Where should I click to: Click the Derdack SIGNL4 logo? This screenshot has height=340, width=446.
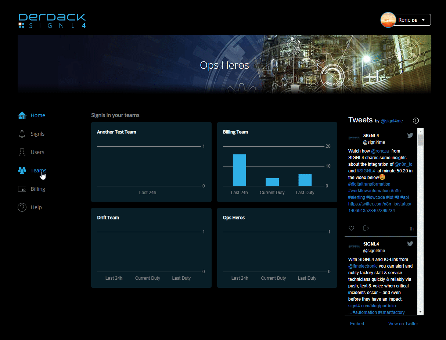point(52,21)
